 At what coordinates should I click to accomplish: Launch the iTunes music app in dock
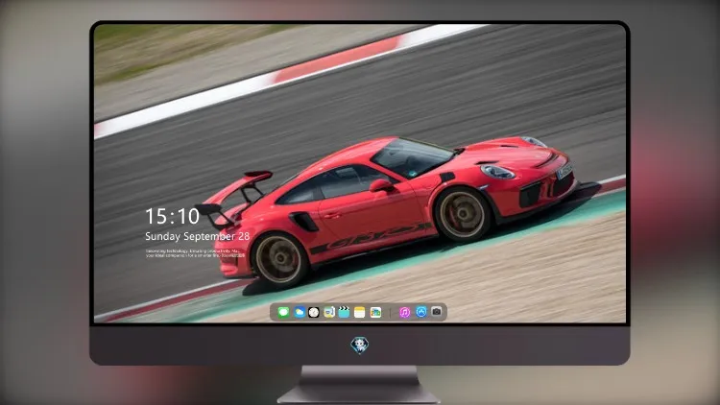(404, 313)
